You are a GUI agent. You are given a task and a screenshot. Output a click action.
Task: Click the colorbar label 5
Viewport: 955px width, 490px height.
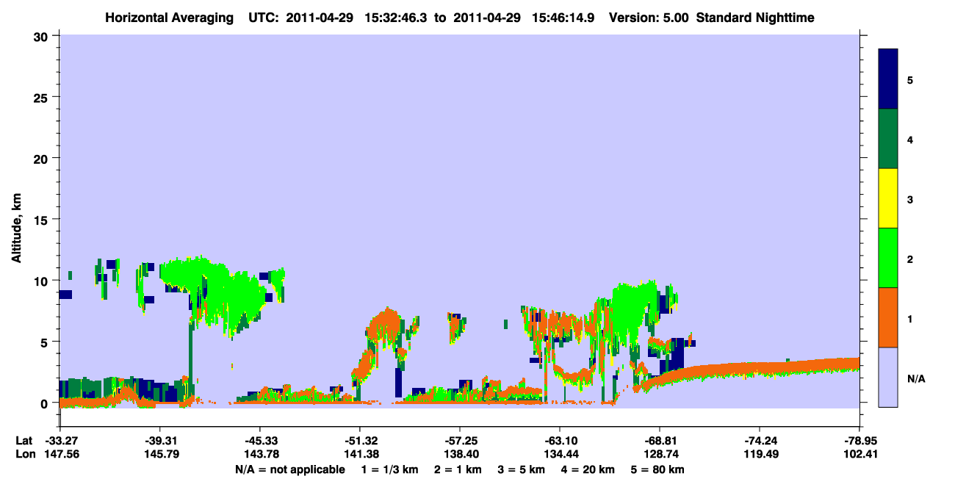tap(910, 79)
